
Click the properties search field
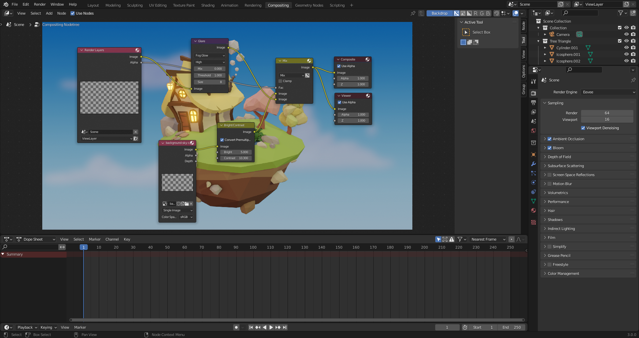pyautogui.click(x=584, y=70)
